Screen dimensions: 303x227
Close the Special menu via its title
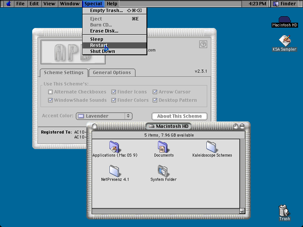[93, 4]
